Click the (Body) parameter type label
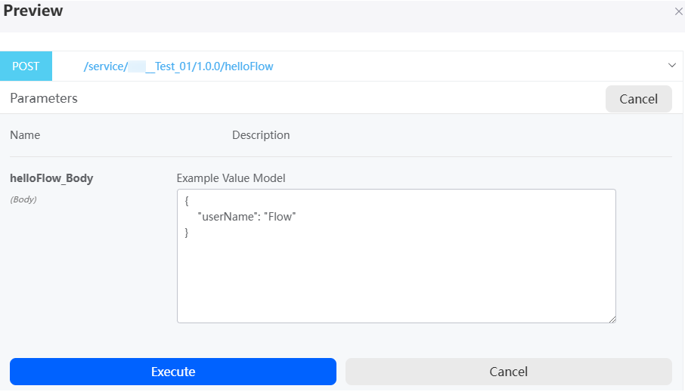 [23, 199]
